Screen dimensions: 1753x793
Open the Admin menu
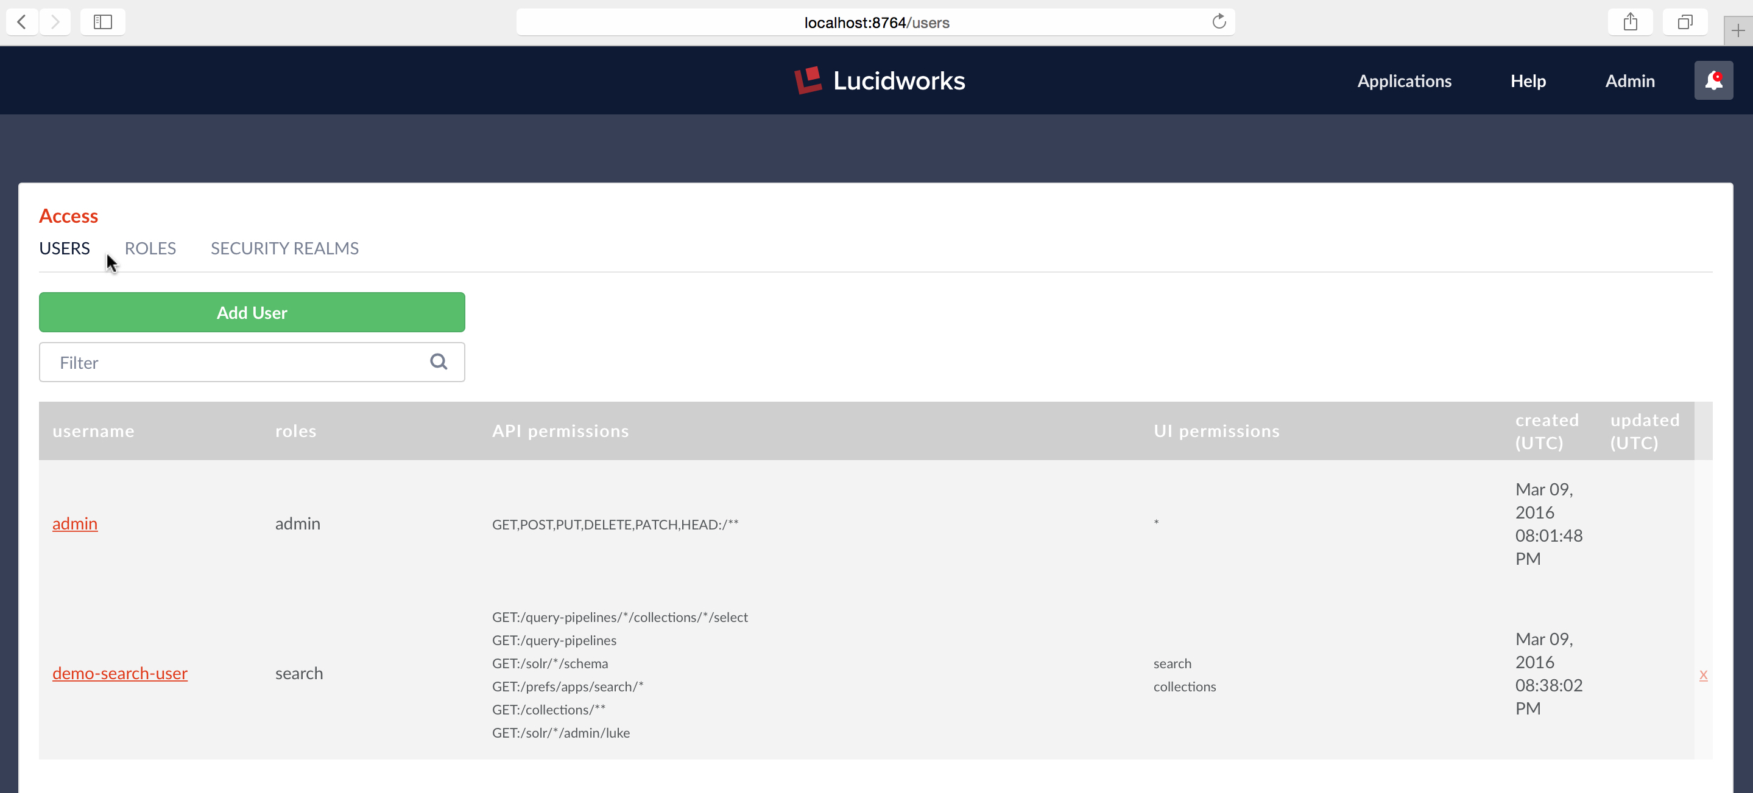1629,80
